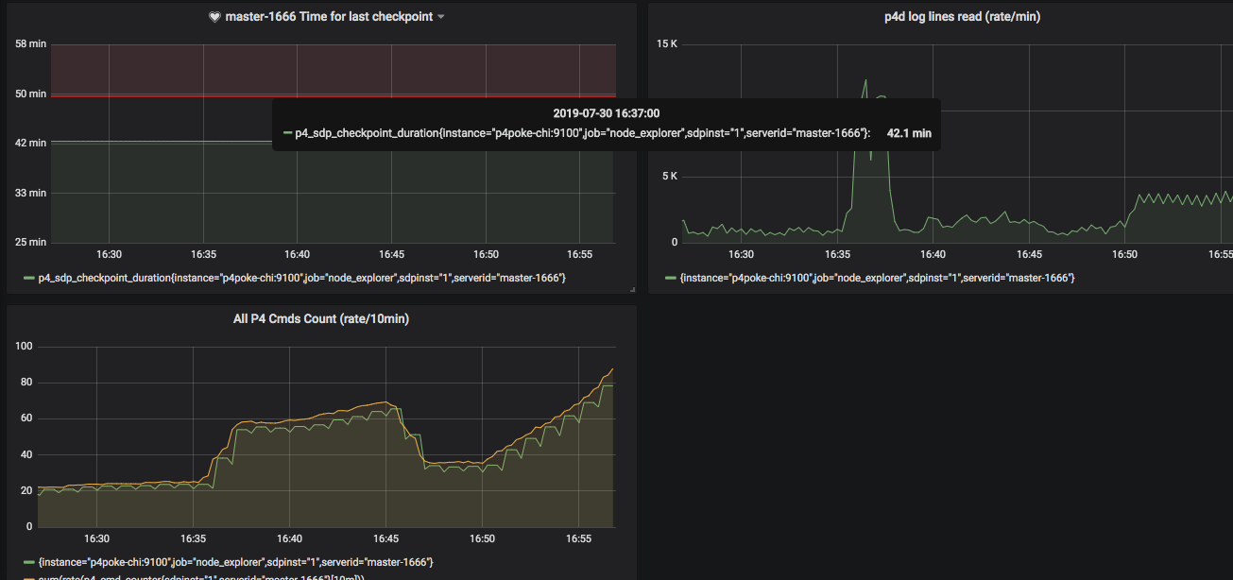Click green legend swatch in p4d log lines panel
The height and width of the screenshot is (580, 1233).
[x=670, y=278]
